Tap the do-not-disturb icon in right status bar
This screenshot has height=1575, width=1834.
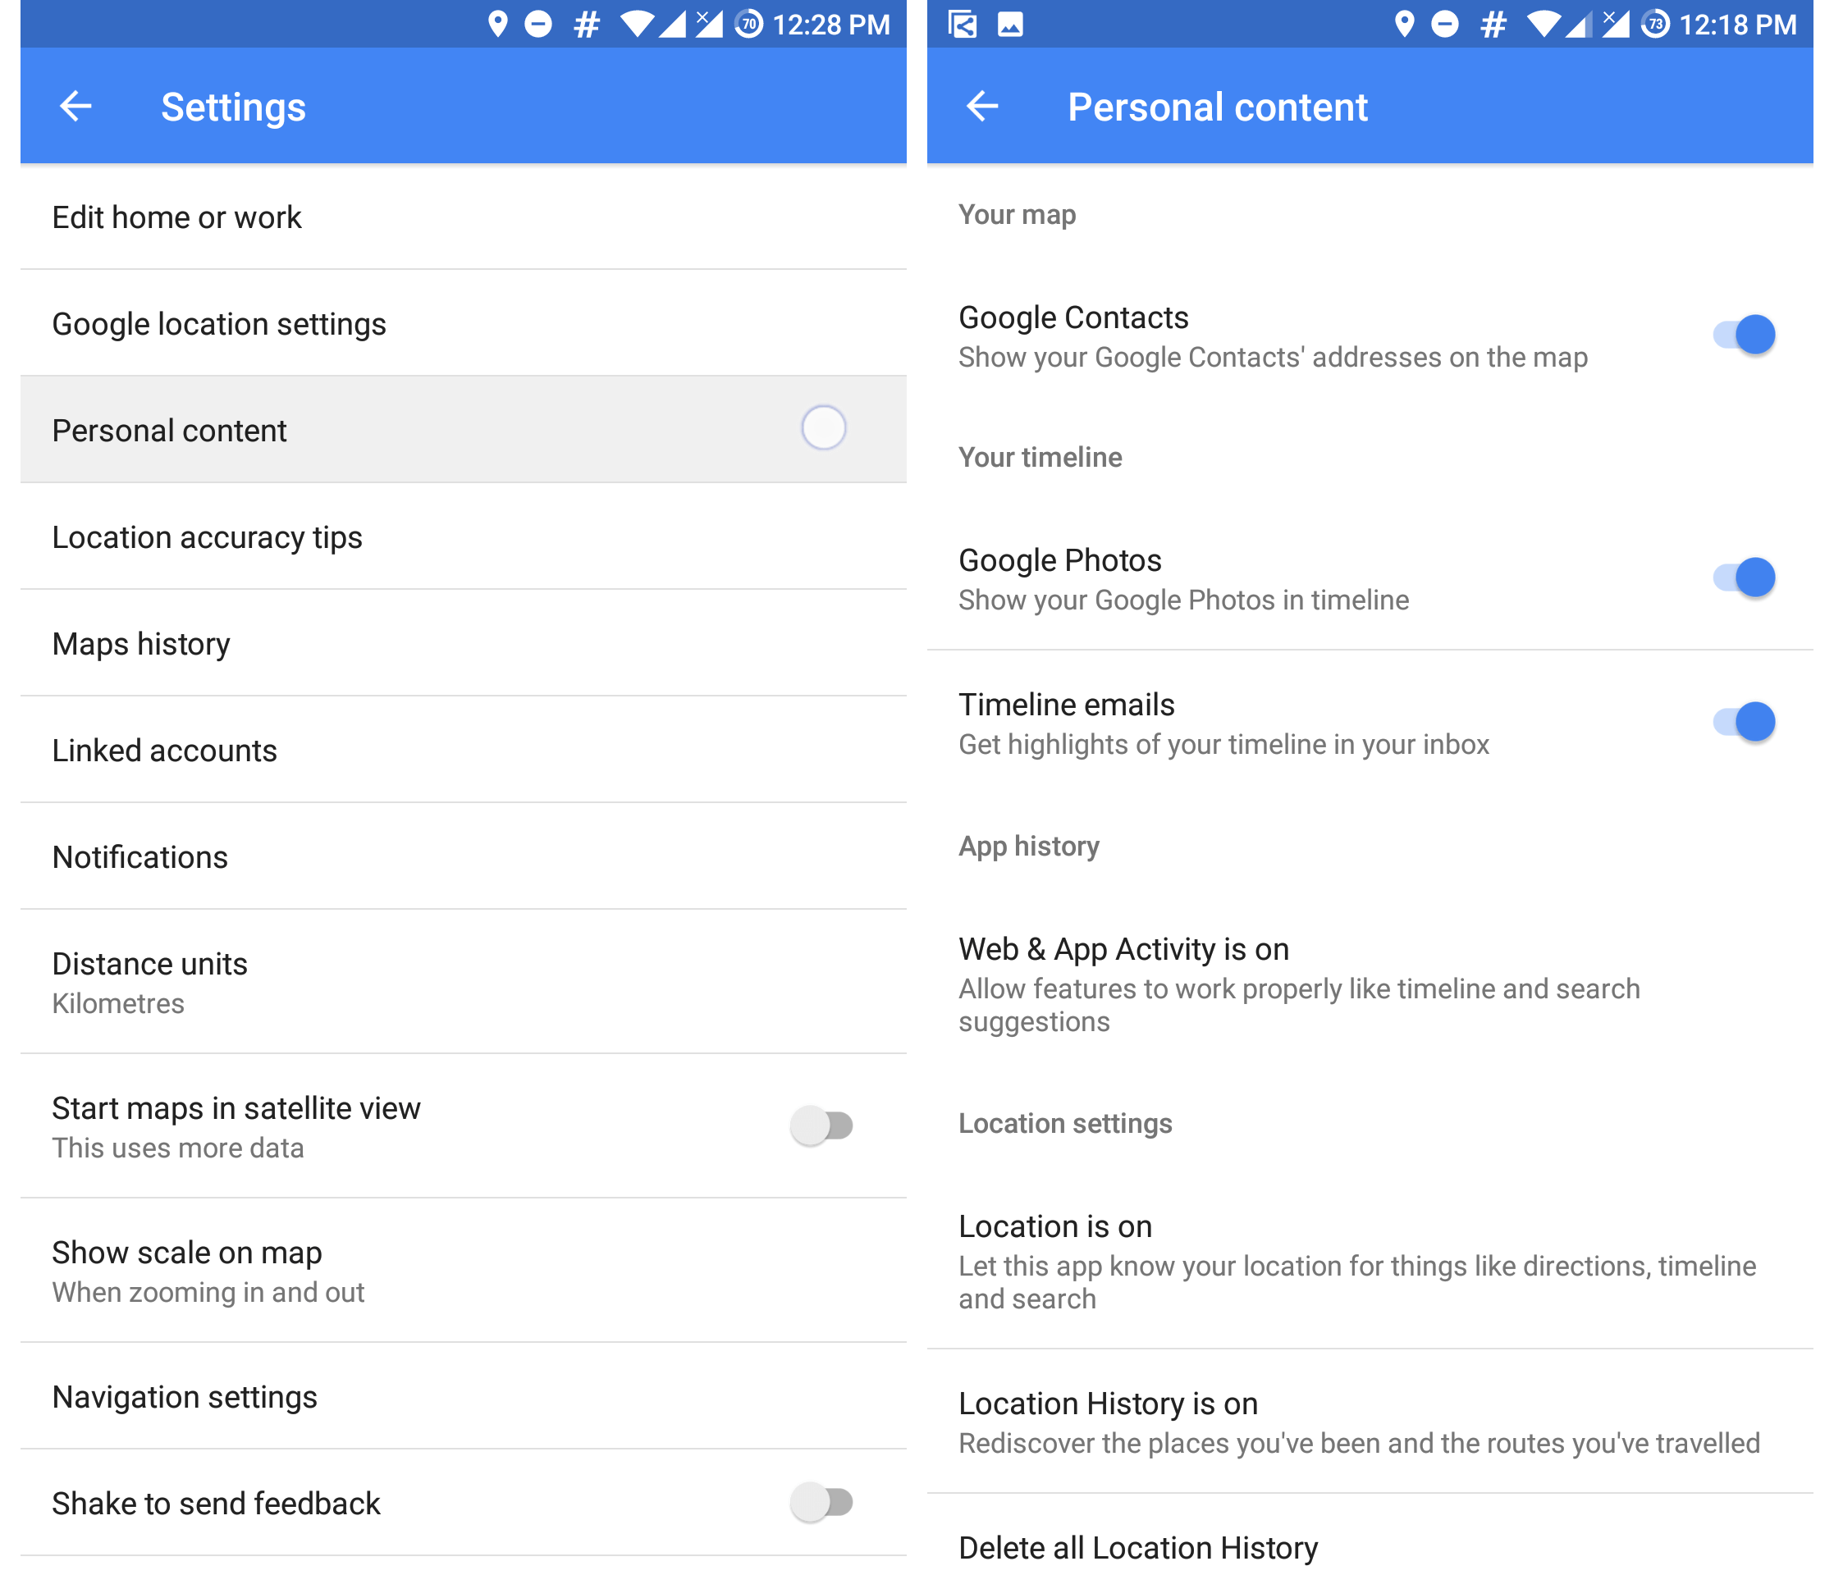[x=1444, y=24]
